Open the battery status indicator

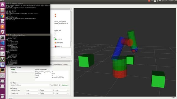[x=163, y=1]
